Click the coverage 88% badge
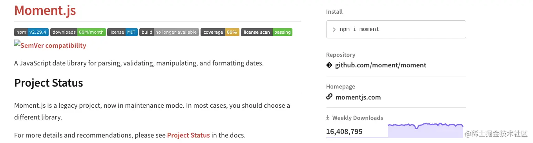This screenshot has width=533, height=143. pos(220,32)
